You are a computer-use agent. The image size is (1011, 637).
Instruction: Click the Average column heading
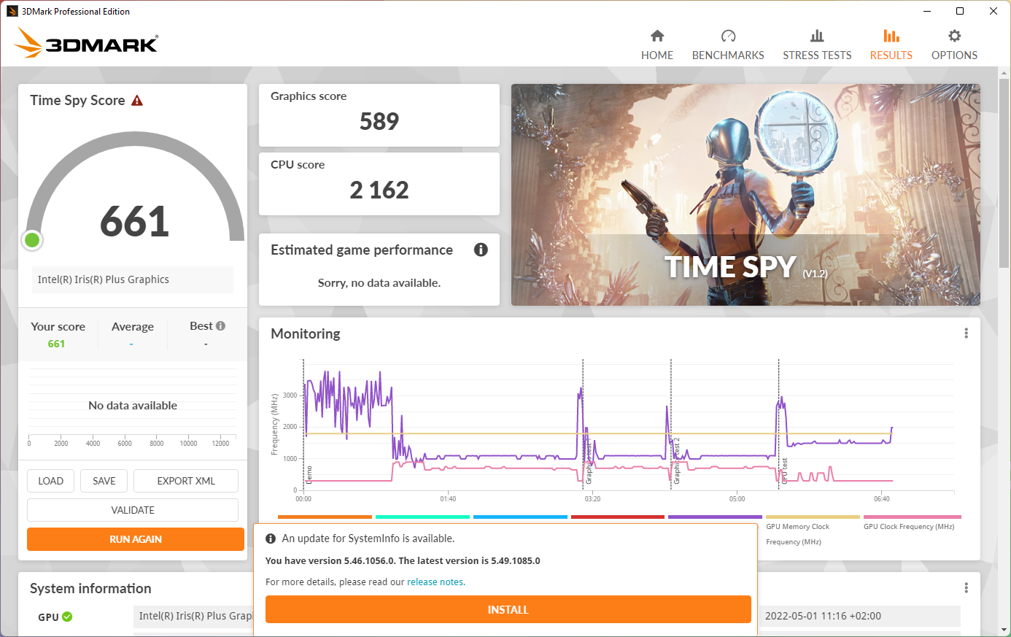click(133, 326)
